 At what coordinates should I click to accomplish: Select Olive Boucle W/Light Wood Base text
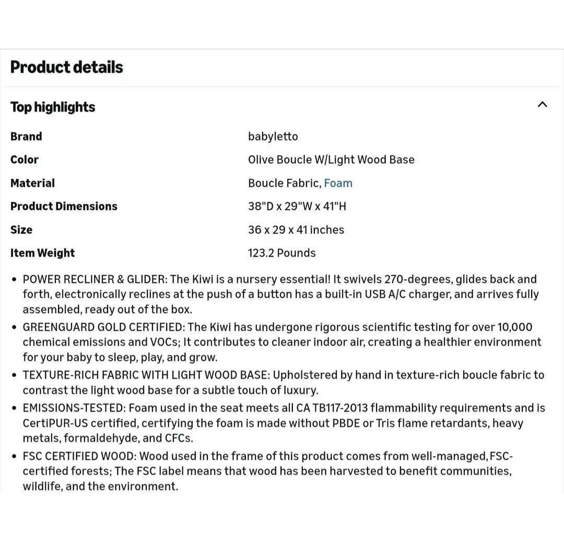(x=331, y=159)
